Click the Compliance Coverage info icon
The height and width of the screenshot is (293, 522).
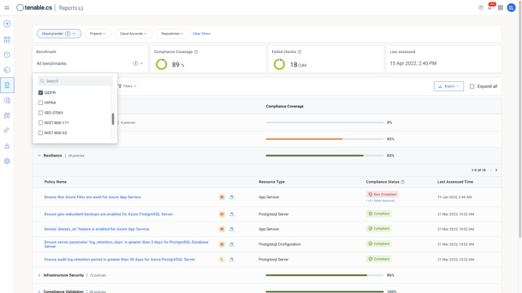click(x=196, y=52)
